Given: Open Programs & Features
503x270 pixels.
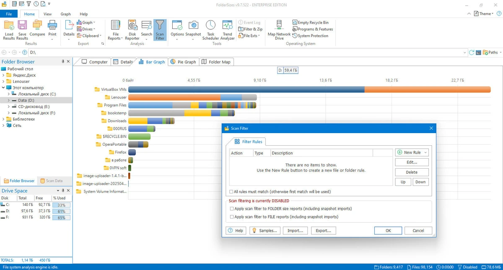Looking at the screenshot, I should [x=312, y=29].
